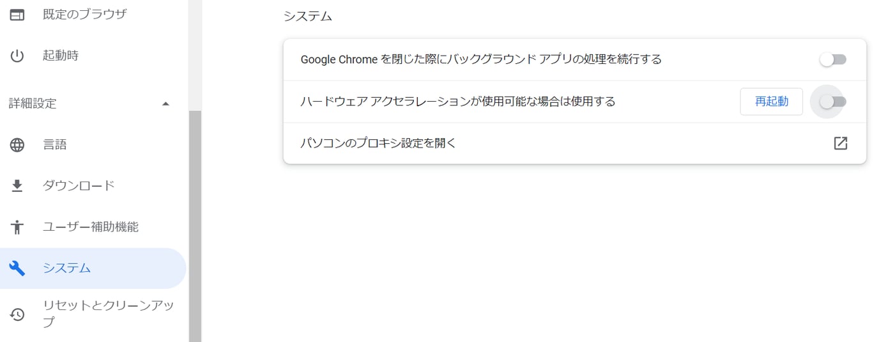Click the proxy settings external-link icon

tap(841, 143)
